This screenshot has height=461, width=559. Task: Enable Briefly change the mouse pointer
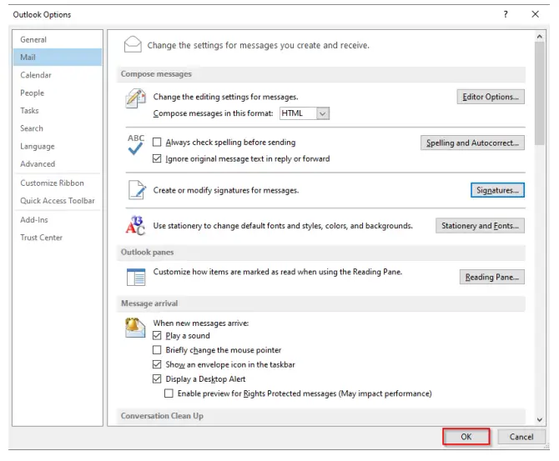tap(157, 350)
